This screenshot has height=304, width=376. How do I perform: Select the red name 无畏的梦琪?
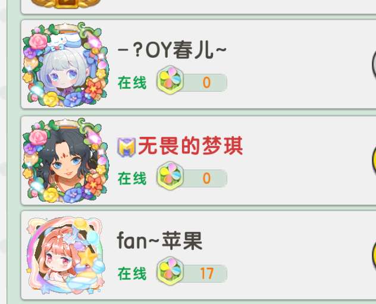pos(190,146)
